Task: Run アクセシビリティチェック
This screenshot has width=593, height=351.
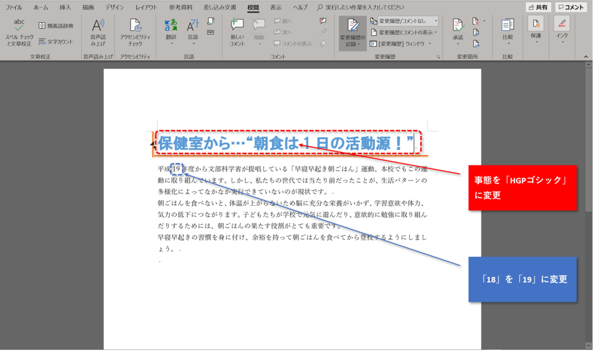Action: [135, 32]
